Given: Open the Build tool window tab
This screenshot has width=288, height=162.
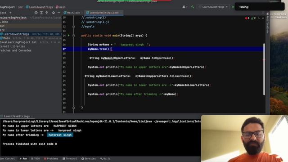Looking at the screenshot, I should coord(105,158).
